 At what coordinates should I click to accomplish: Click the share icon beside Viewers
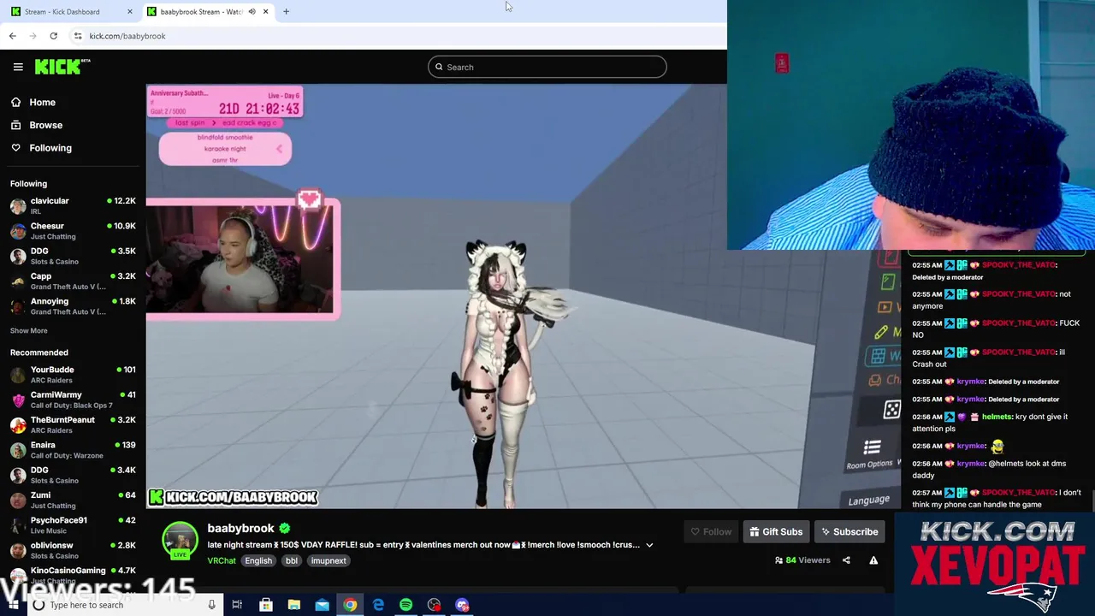[846, 560]
